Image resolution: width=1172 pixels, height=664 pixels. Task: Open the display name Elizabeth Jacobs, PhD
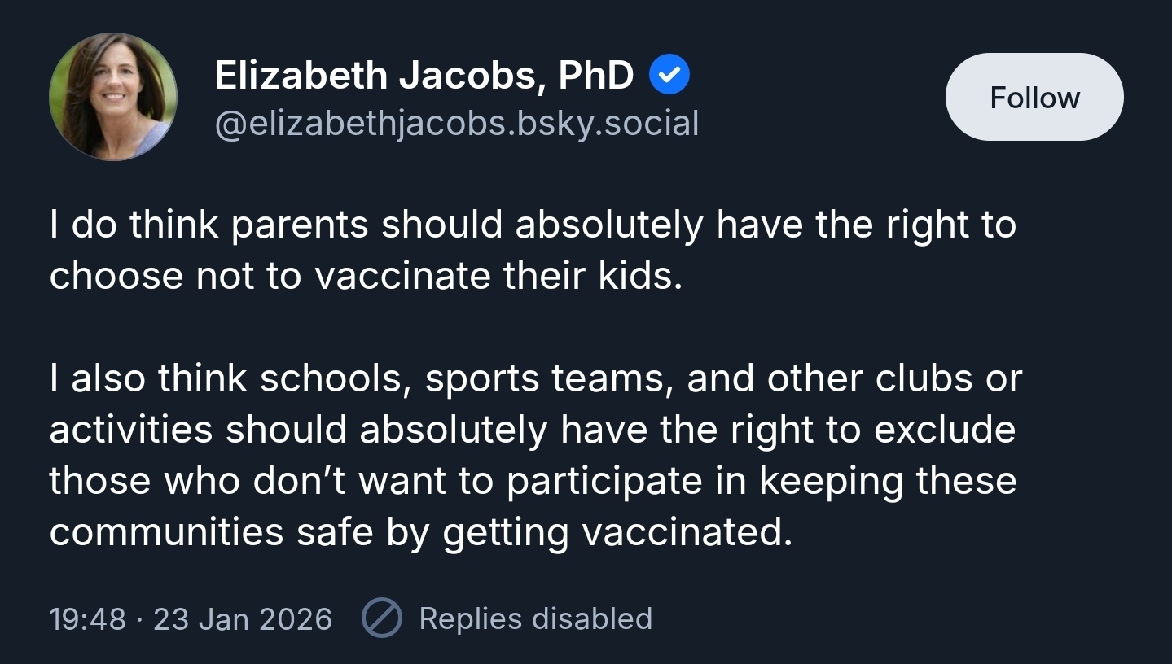(424, 76)
